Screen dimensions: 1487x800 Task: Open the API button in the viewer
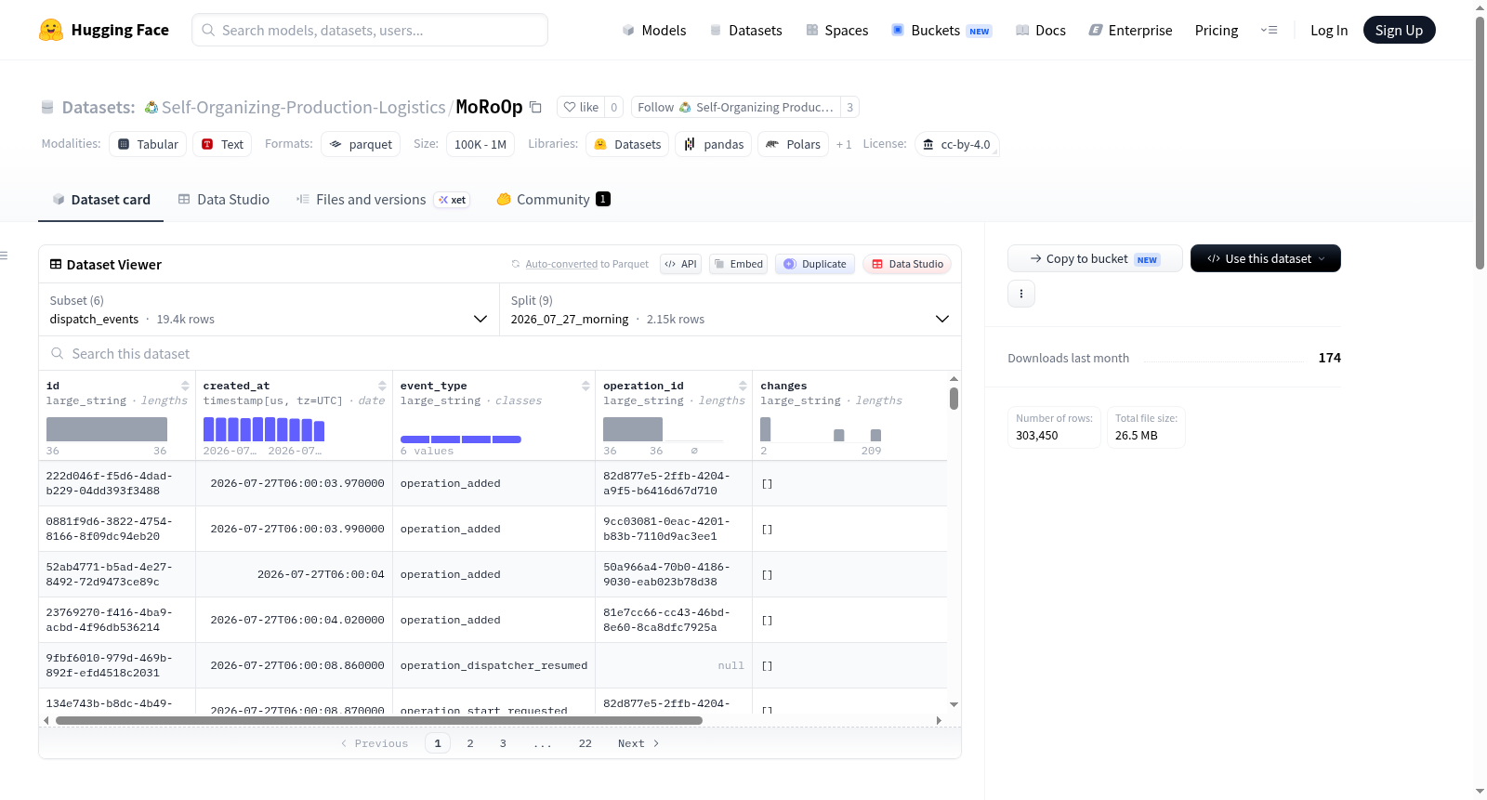(x=681, y=264)
